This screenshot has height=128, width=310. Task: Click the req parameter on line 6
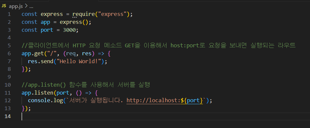click(x=71, y=54)
